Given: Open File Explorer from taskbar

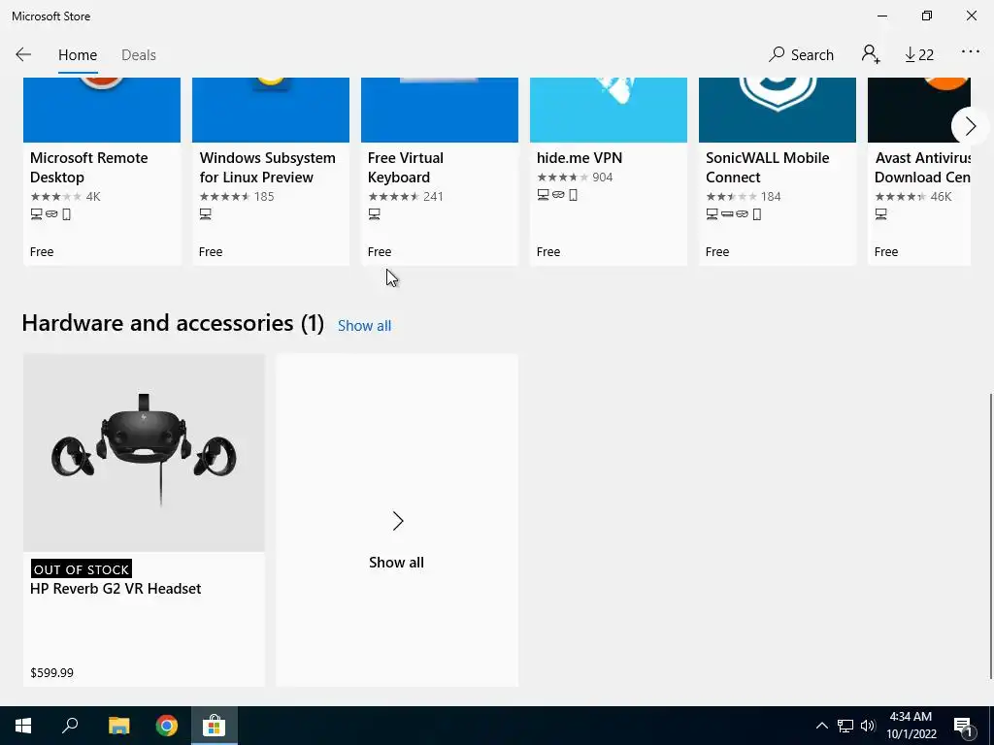Looking at the screenshot, I should (118, 726).
